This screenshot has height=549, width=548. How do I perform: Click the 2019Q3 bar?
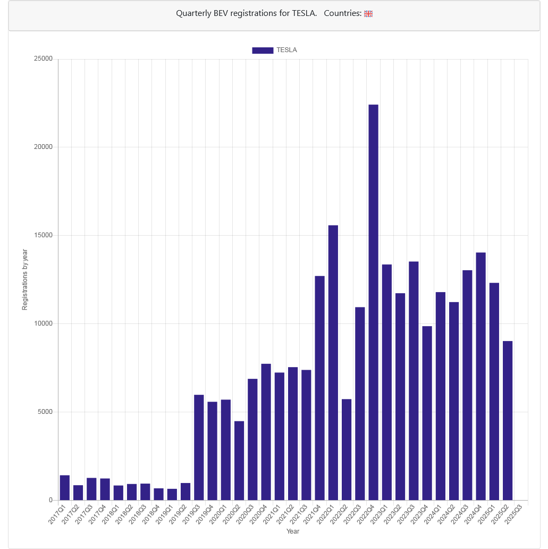199,447
